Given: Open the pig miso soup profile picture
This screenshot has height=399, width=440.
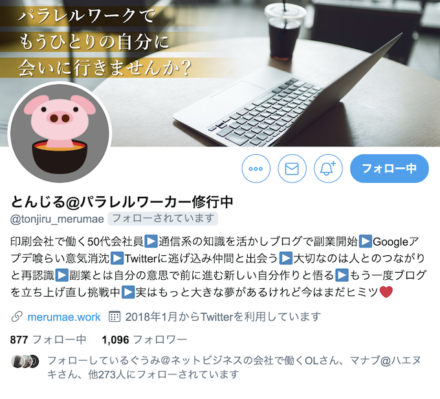Looking at the screenshot, I should point(60,132).
